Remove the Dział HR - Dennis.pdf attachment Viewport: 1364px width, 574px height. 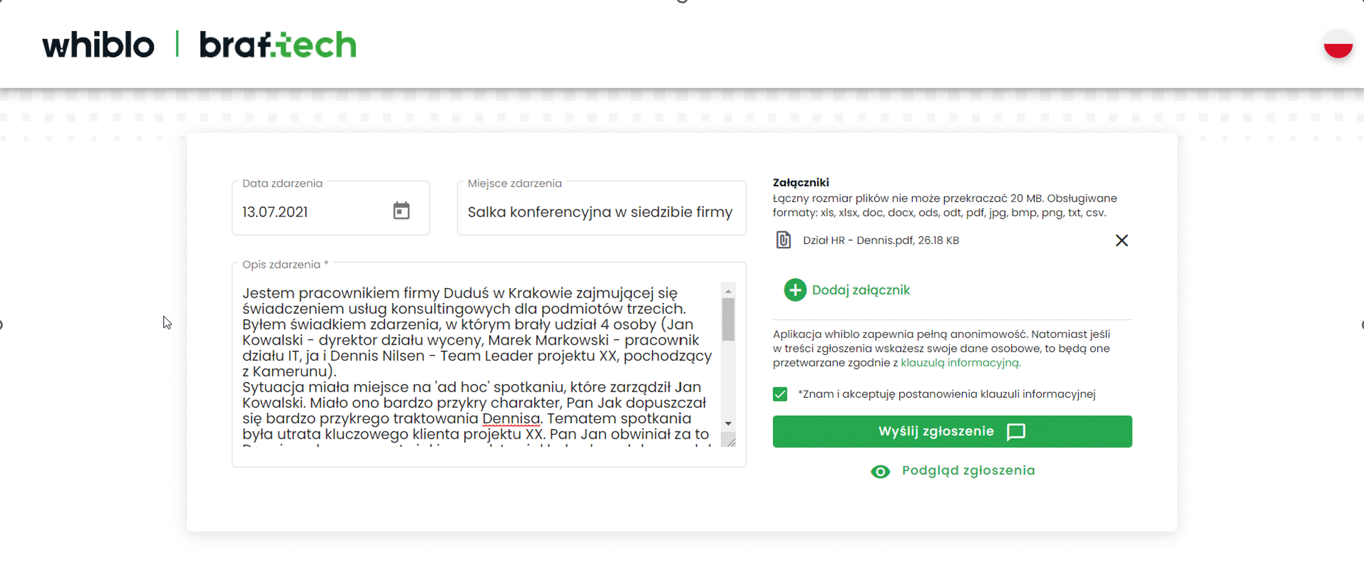pos(1121,241)
